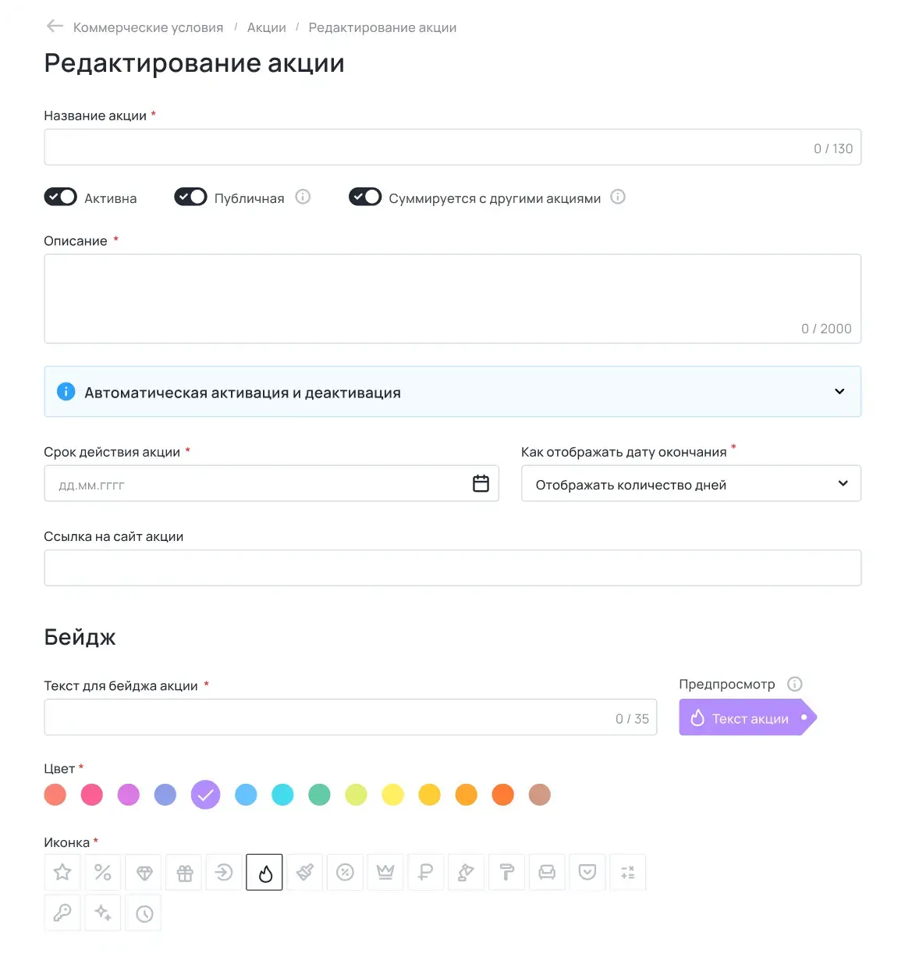This screenshot has height=968, width=905.
Task: Pick the key badge icon
Action: [x=62, y=913]
